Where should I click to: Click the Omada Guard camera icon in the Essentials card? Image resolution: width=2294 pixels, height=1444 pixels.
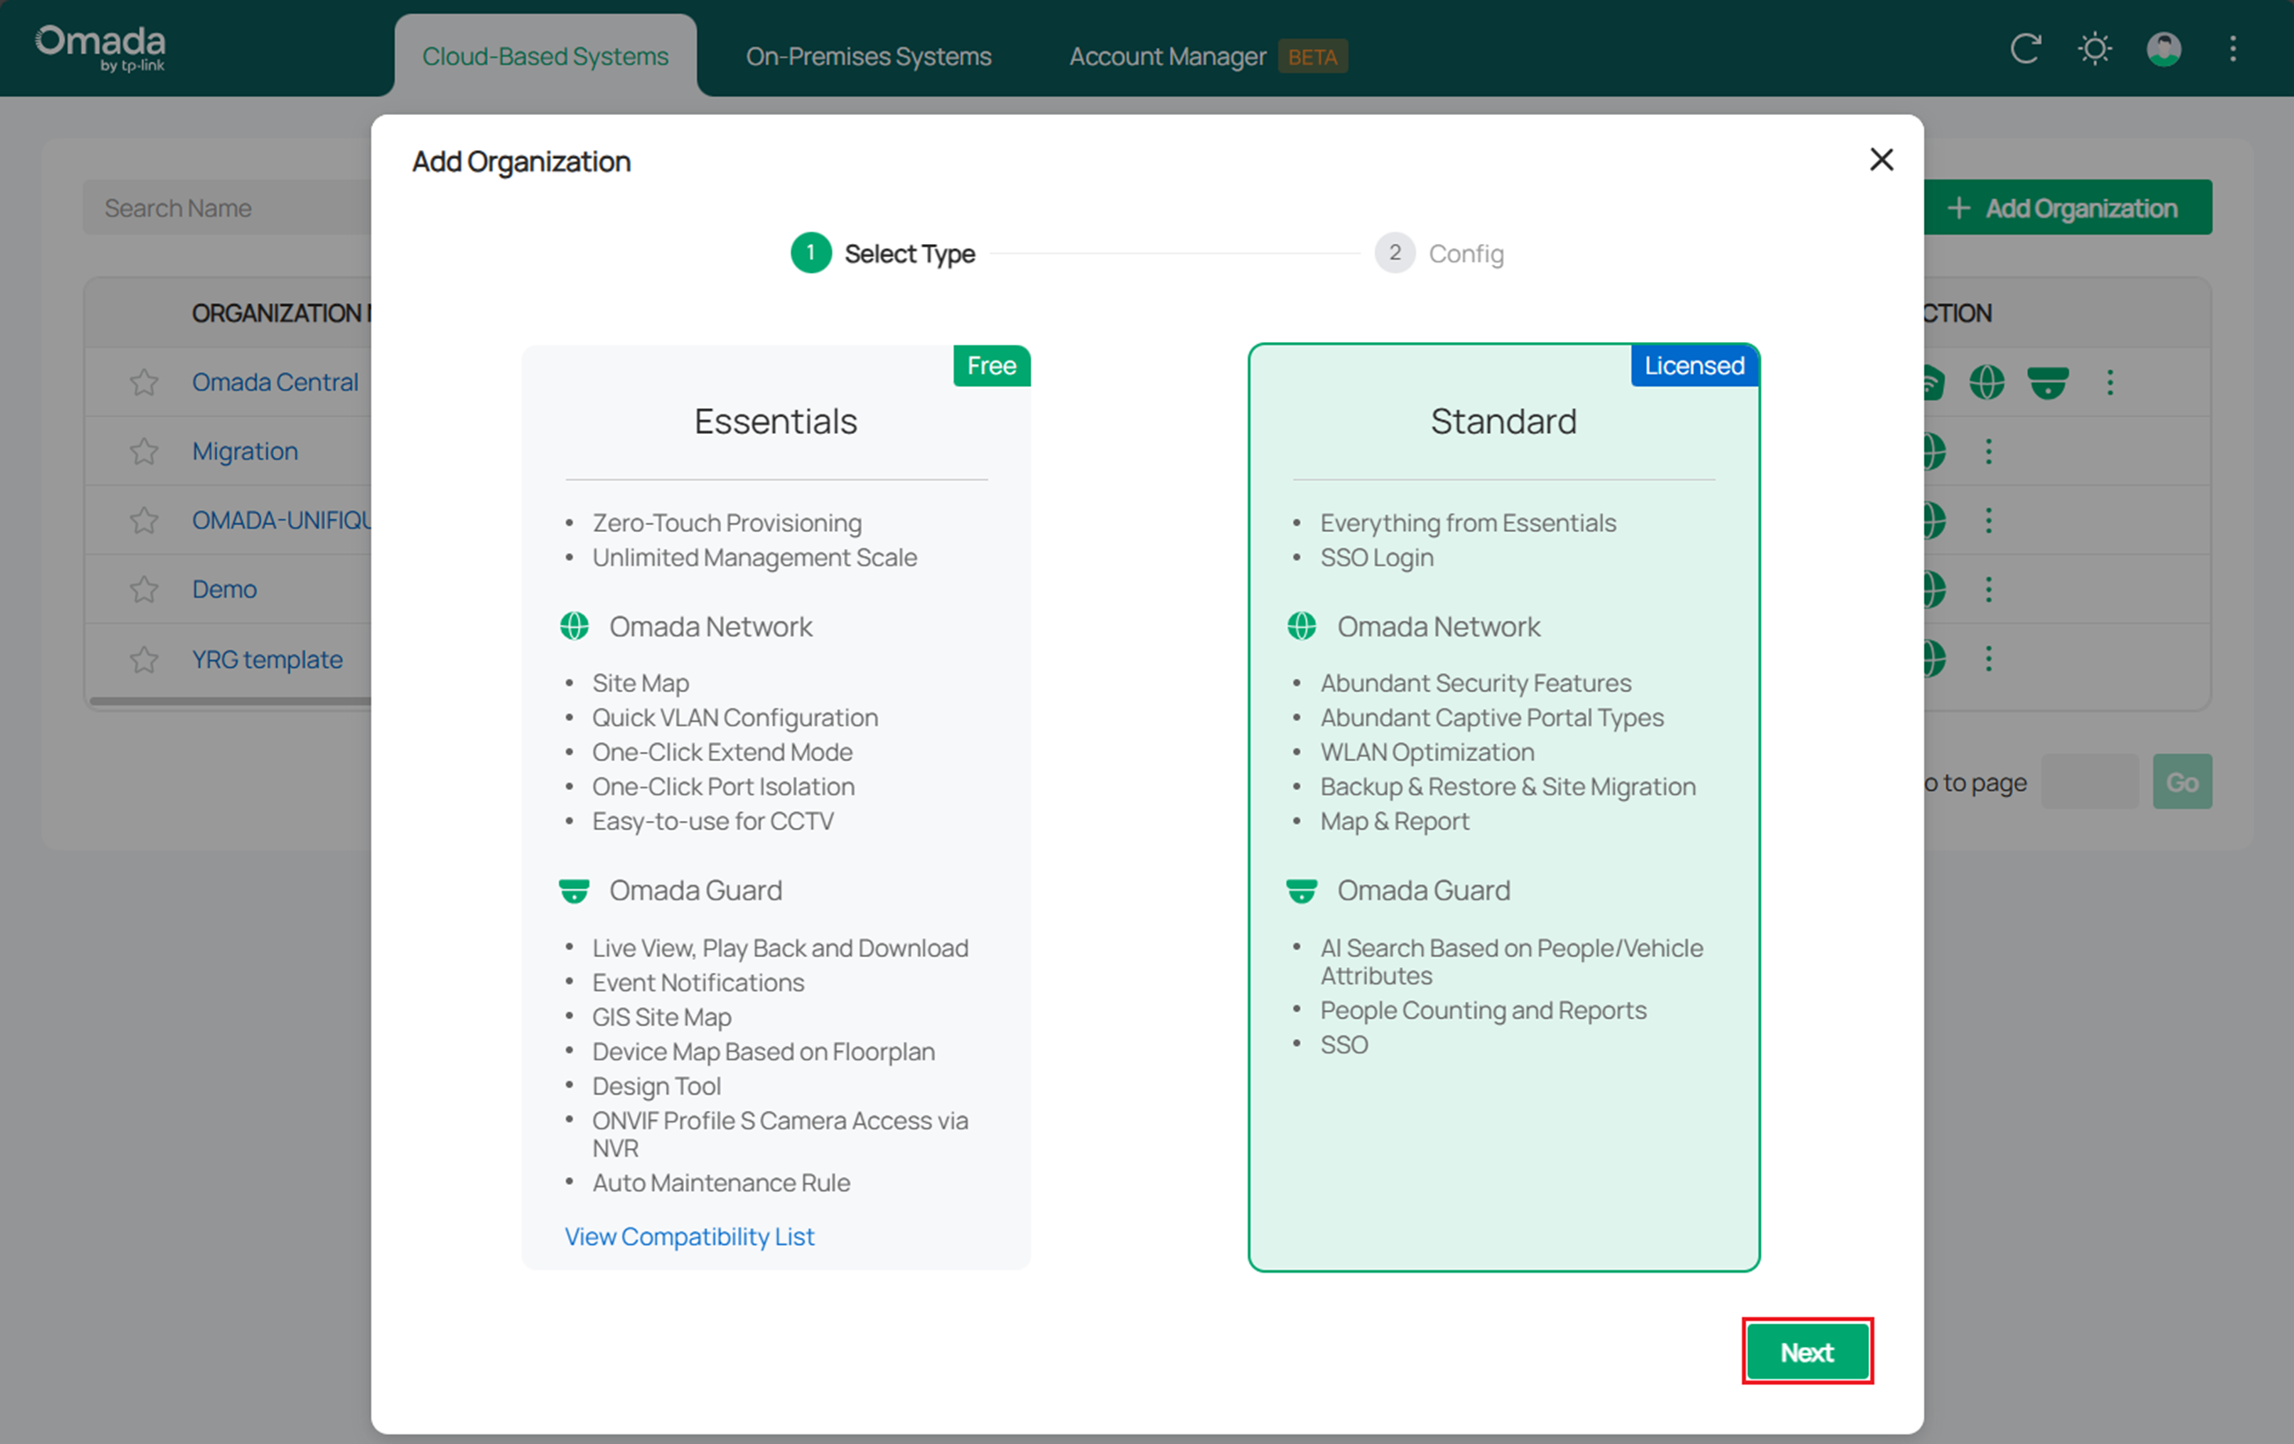click(574, 891)
